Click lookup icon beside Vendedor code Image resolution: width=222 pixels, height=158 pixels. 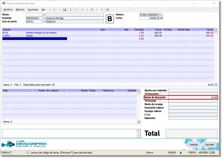[x=44, y=18]
